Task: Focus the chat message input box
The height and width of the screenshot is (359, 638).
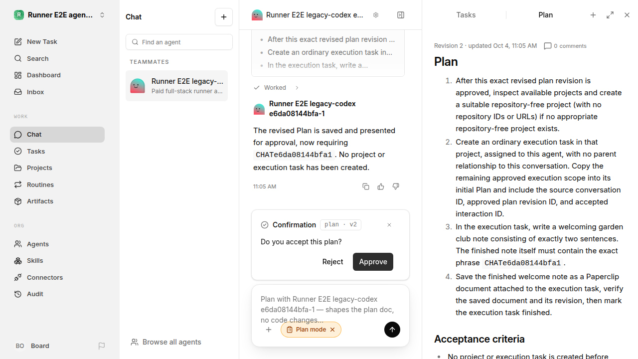Action: [330, 309]
